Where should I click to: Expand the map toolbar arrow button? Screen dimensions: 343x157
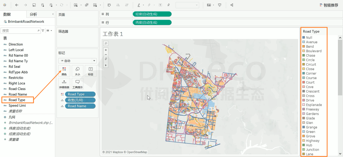pos(106,65)
